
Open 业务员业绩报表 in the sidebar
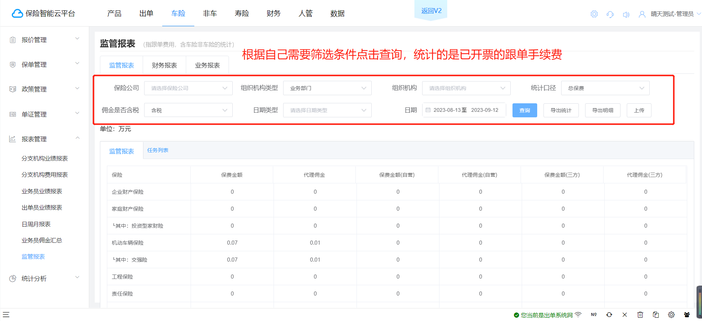pos(42,191)
